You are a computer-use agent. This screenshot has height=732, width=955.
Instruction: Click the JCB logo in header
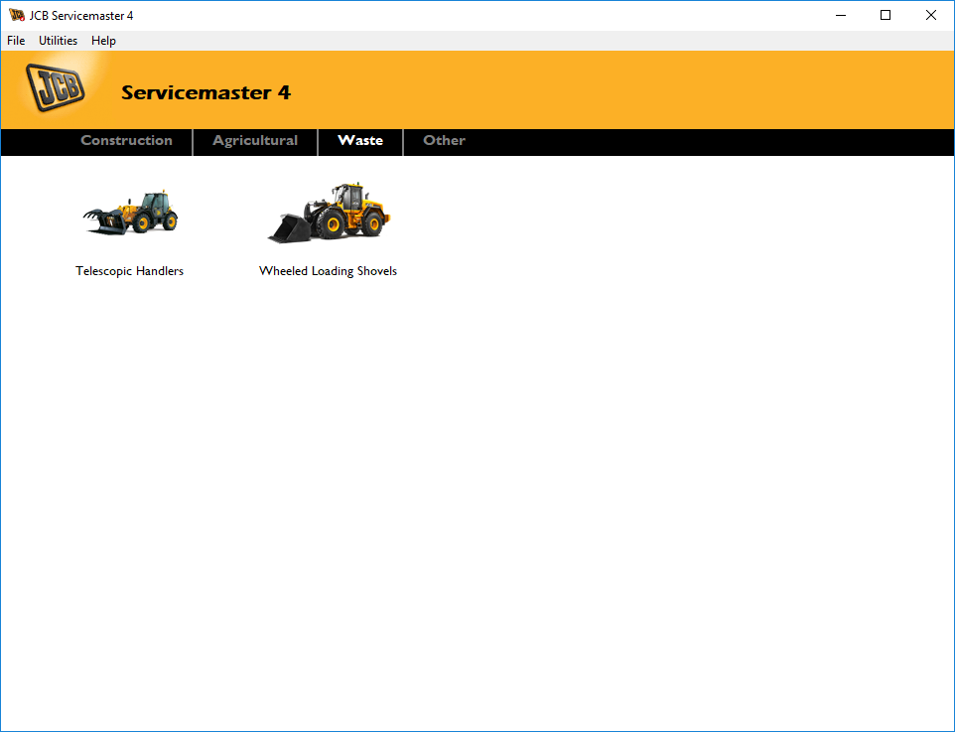click(x=56, y=87)
